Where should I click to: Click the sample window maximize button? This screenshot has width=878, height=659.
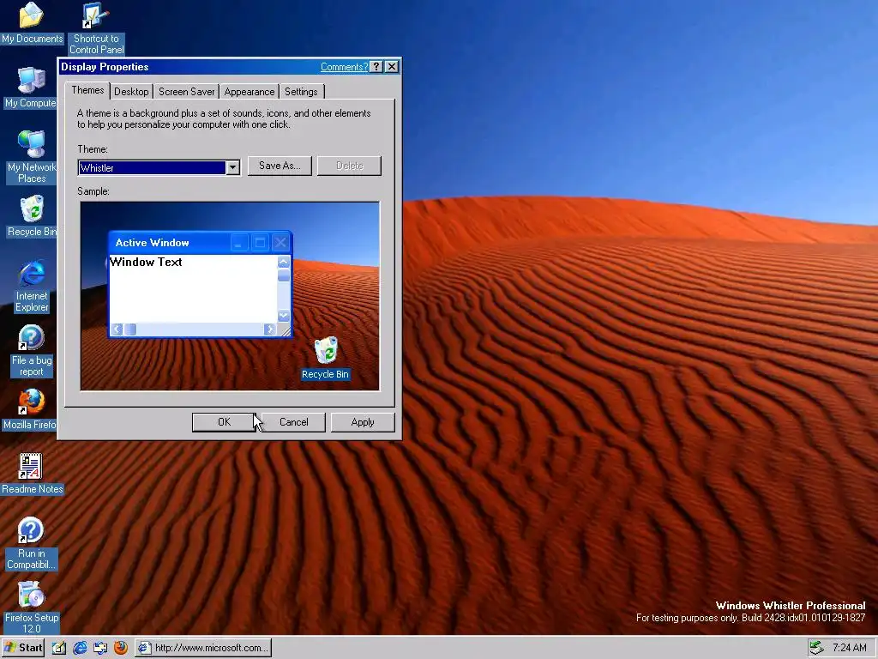[260, 243]
